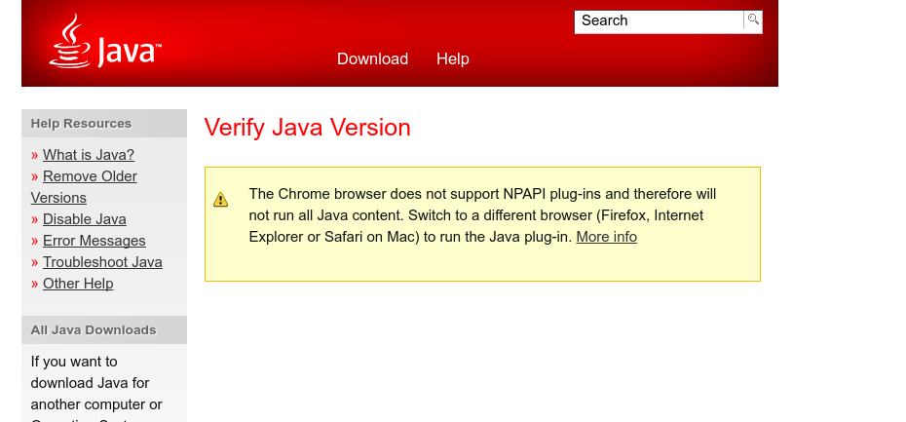Click the All Java Downloads header
This screenshot has height=422, width=906.
click(94, 330)
